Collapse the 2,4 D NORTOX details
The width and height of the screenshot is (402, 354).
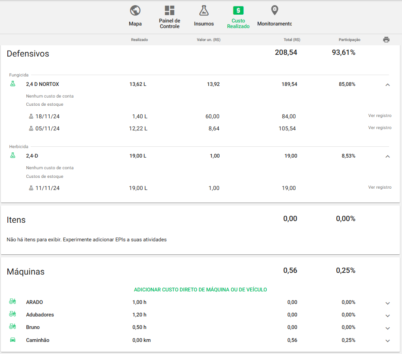coord(387,85)
